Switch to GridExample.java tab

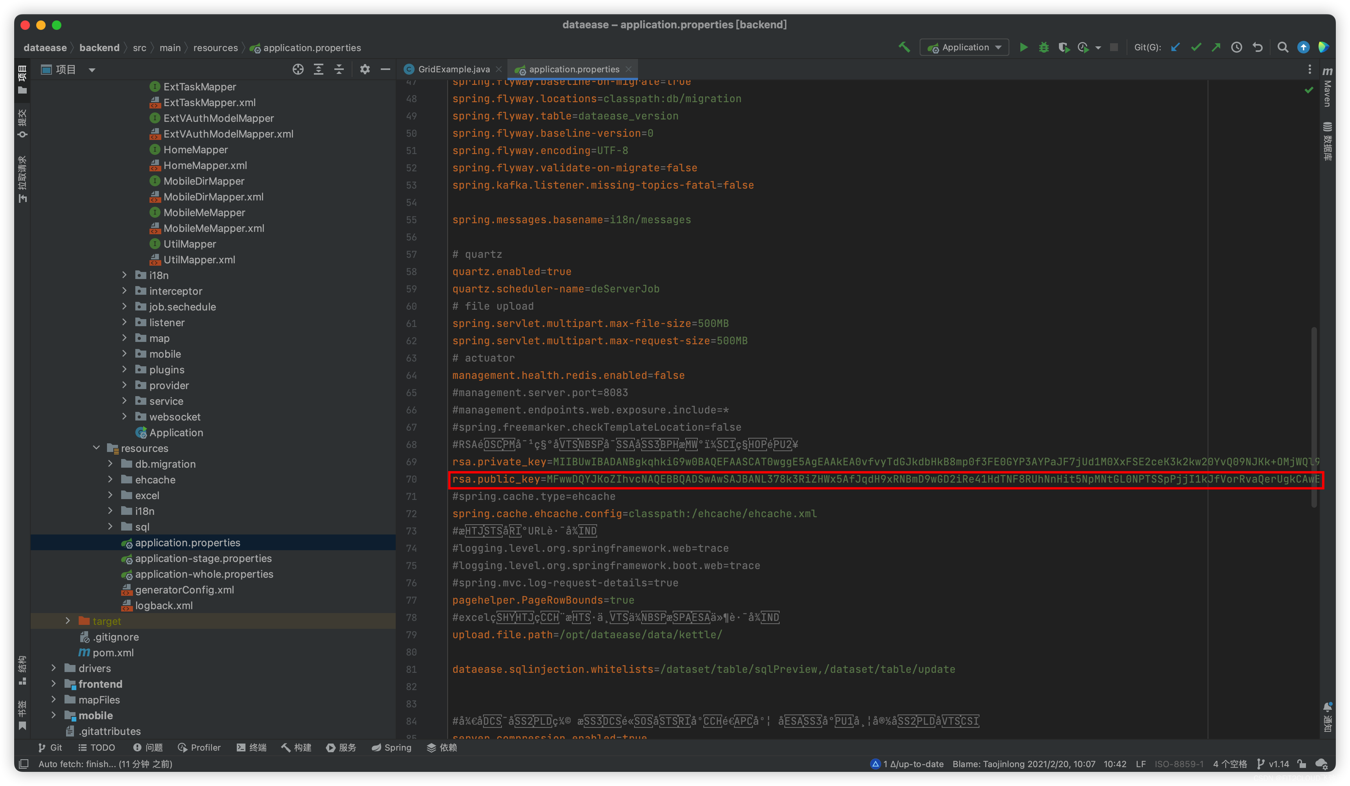[453, 70]
